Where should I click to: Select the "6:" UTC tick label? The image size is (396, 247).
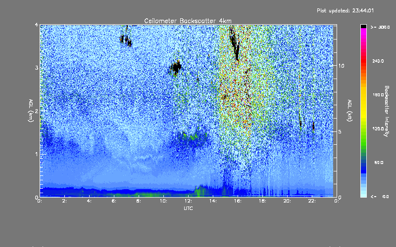114,201
